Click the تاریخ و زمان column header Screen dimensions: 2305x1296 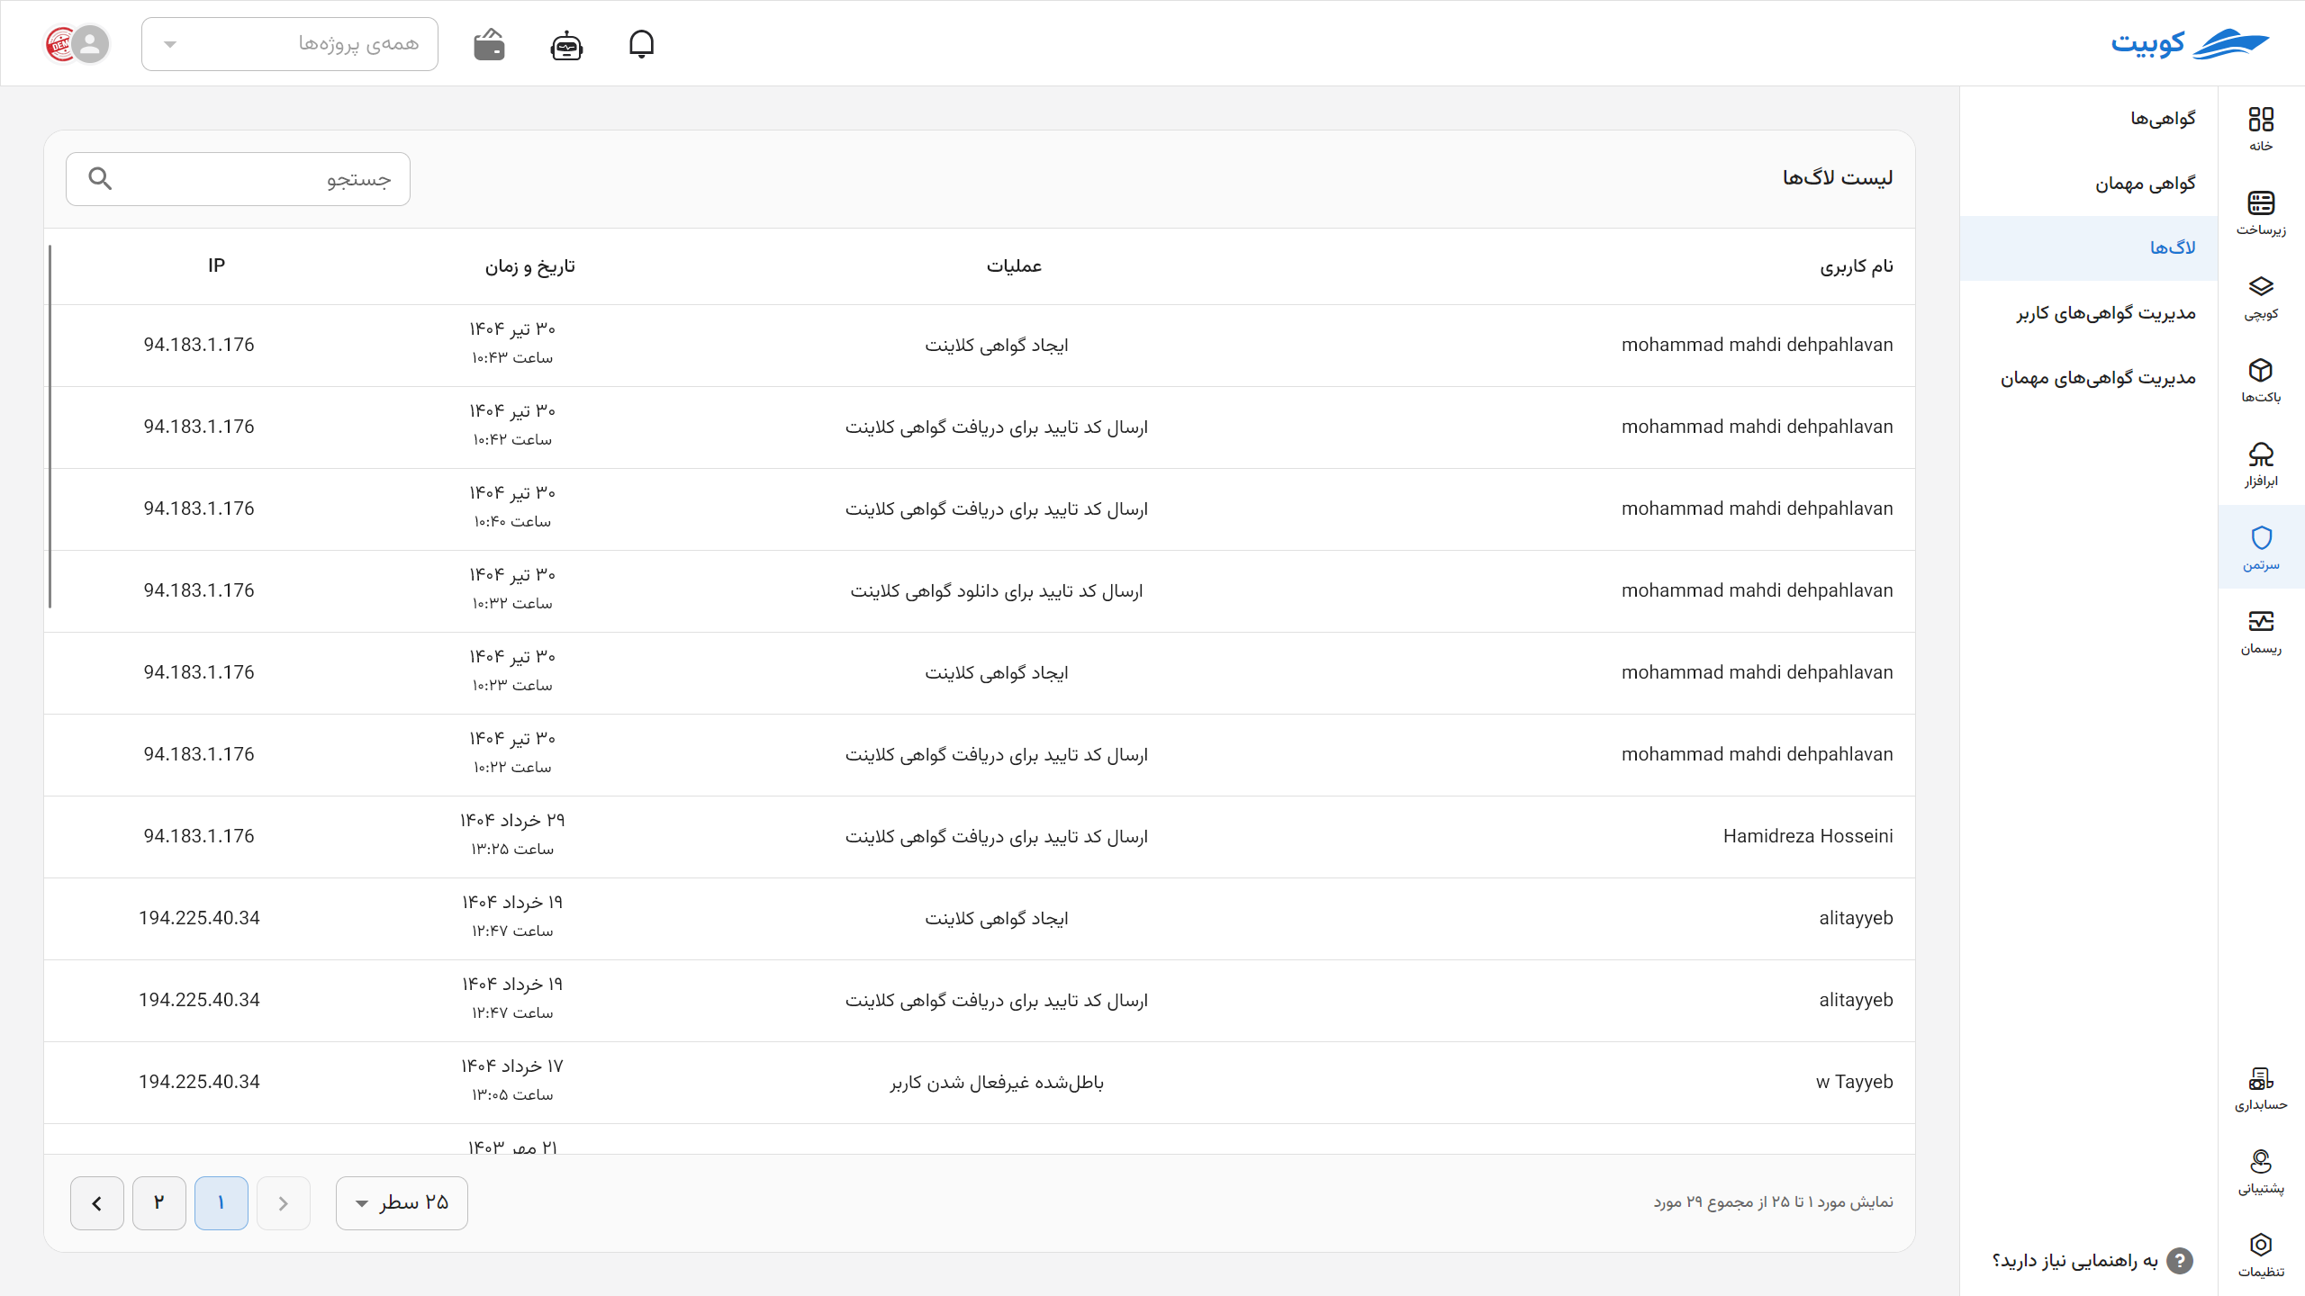coord(529,265)
